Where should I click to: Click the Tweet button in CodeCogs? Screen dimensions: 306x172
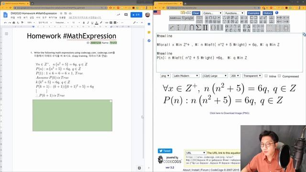[165, 151]
